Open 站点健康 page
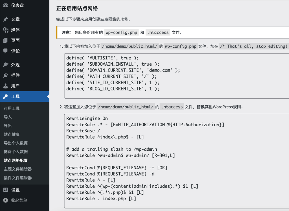Image resolution: width=289 pixels, height=211 pixels. click(x=12, y=134)
